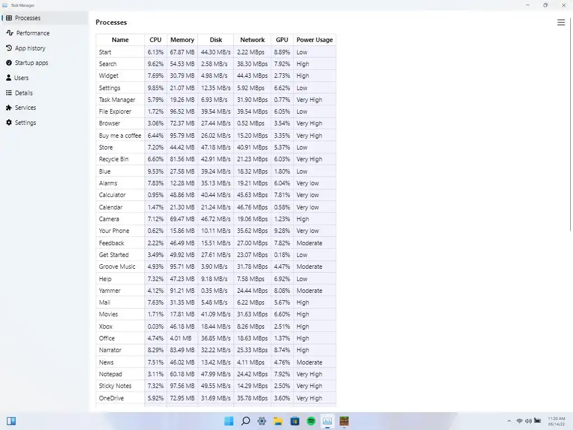Select the Calculator process name
Screen dimensions: 573x430
pyautogui.click(x=112, y=195)
